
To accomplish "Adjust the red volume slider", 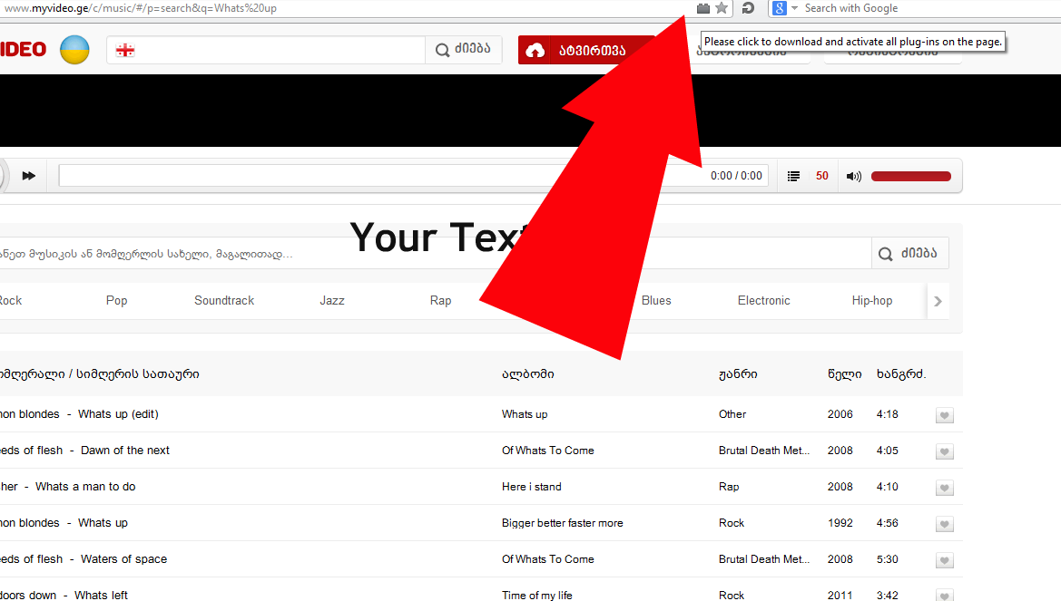I will 910,177.
